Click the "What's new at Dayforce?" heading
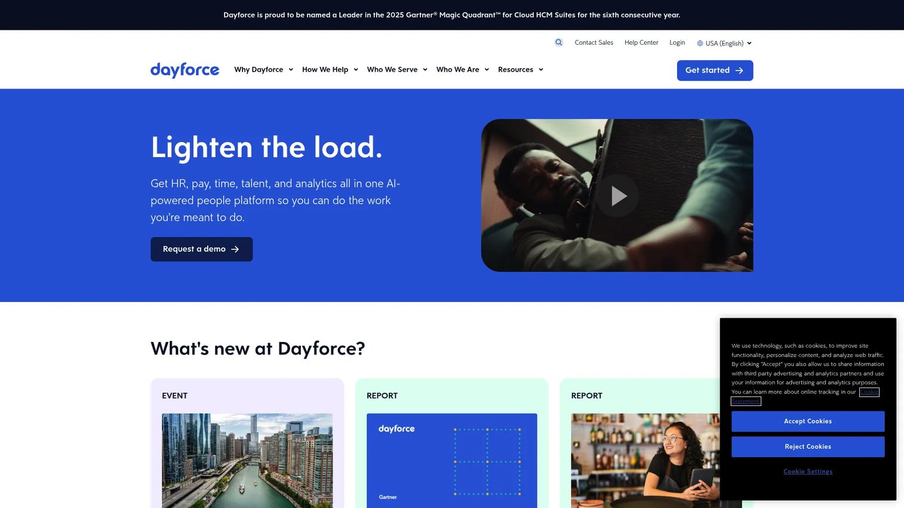The width and height of the screenshot is (904, 508). click(x=258, y=349)
